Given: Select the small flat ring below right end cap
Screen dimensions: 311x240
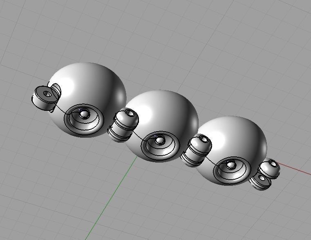Looking at the screenshot, I should click(x=260, y=182).
